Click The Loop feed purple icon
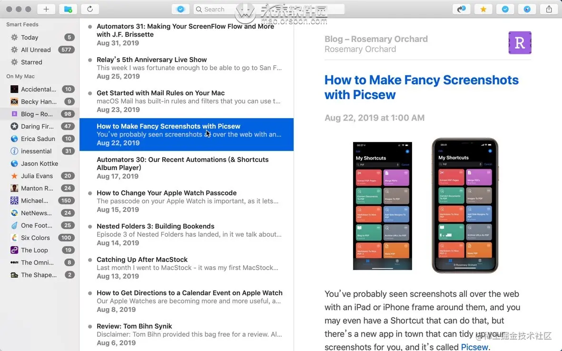This screenshot has width=562, height=351. [14, 250]
